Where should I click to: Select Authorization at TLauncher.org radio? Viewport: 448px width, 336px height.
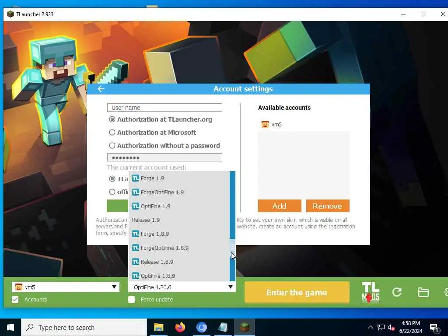[x=112, y=119]
